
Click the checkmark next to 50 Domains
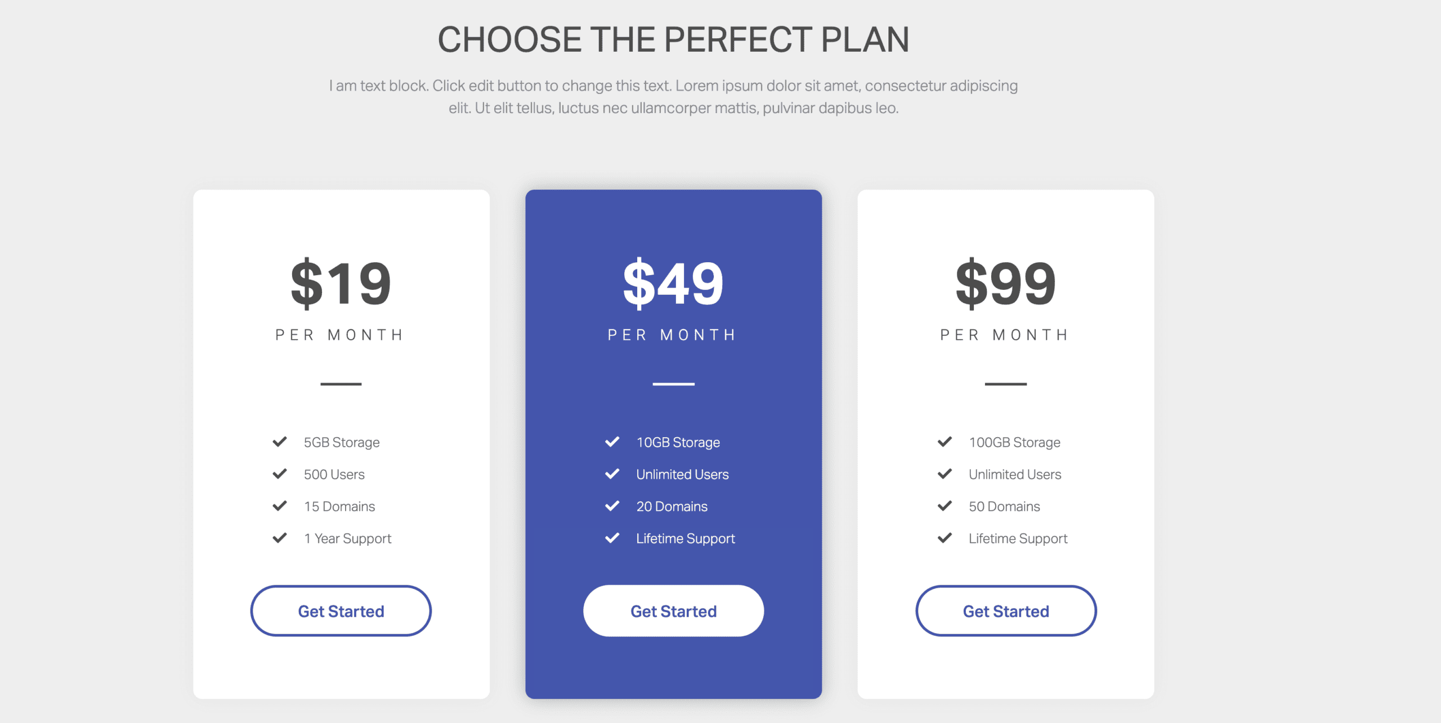point(945,506)
